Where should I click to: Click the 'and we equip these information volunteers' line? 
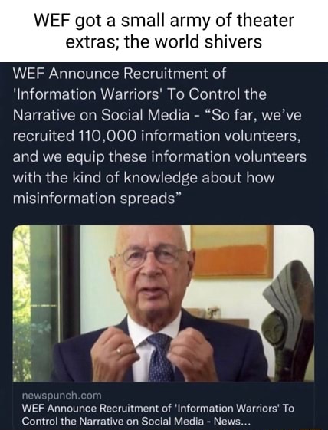pyautogui.click(x=159, y=157)
